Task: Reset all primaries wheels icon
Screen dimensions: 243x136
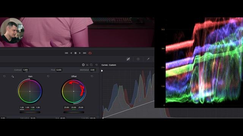Action: point(96,65)
